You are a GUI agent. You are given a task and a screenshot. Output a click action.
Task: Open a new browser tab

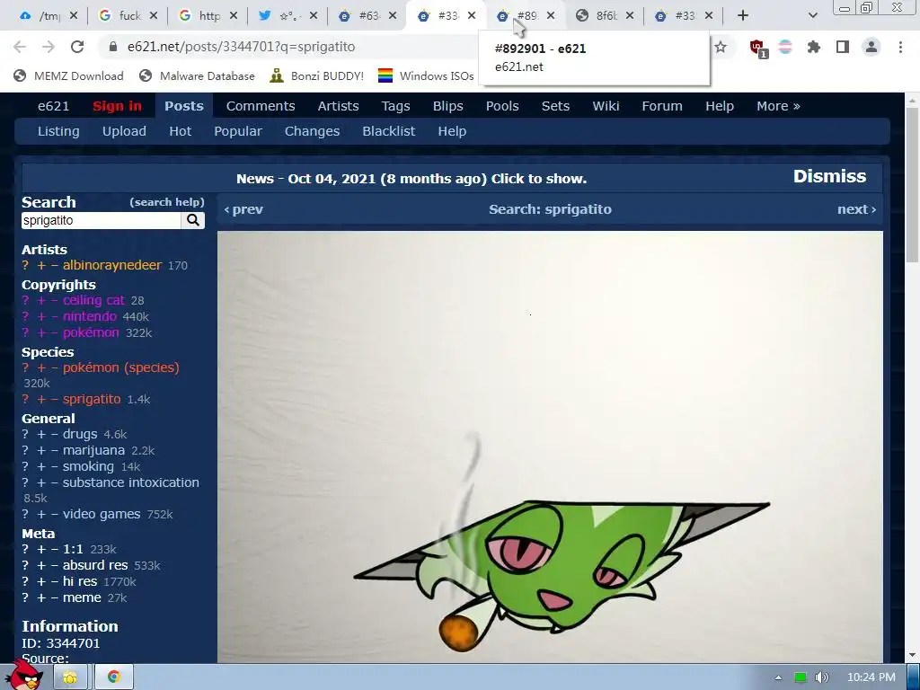(743, 16)
